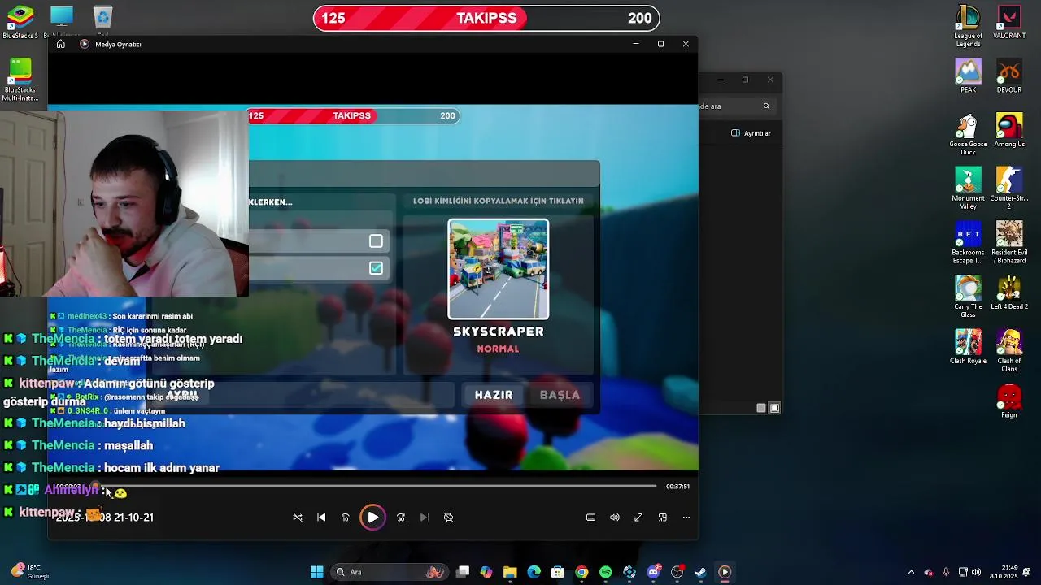1041x585 pixels.
Task: Click the 00:37:51 duration label
Action: [677, 487]
